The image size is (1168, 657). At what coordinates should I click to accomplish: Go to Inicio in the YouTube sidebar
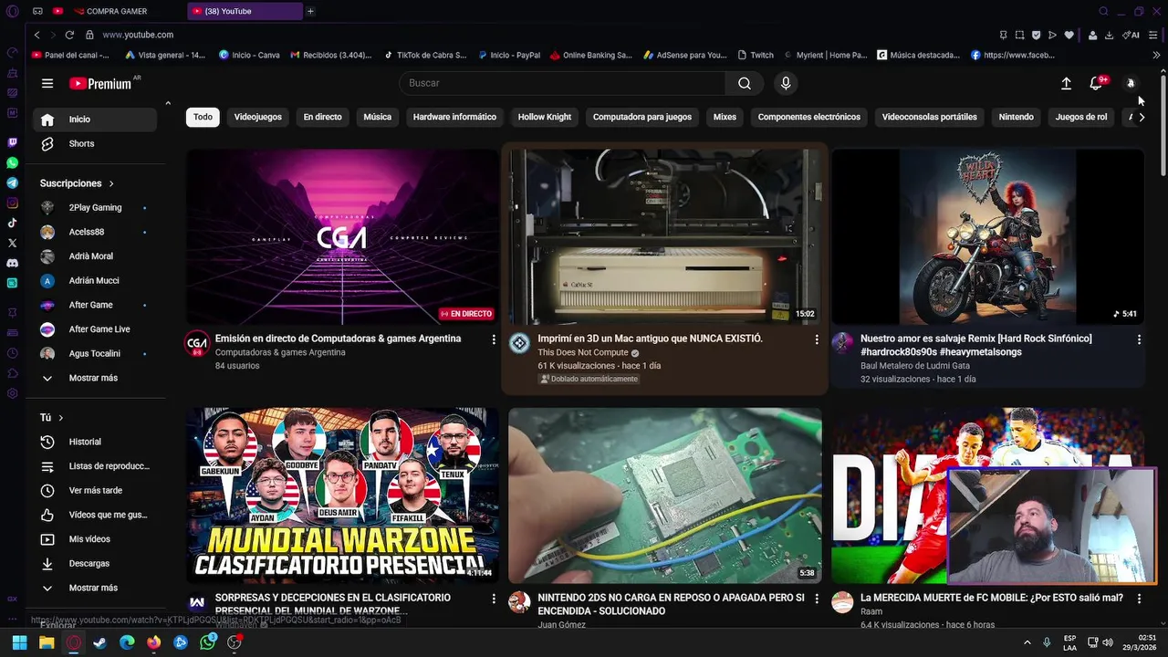(95, 120)
